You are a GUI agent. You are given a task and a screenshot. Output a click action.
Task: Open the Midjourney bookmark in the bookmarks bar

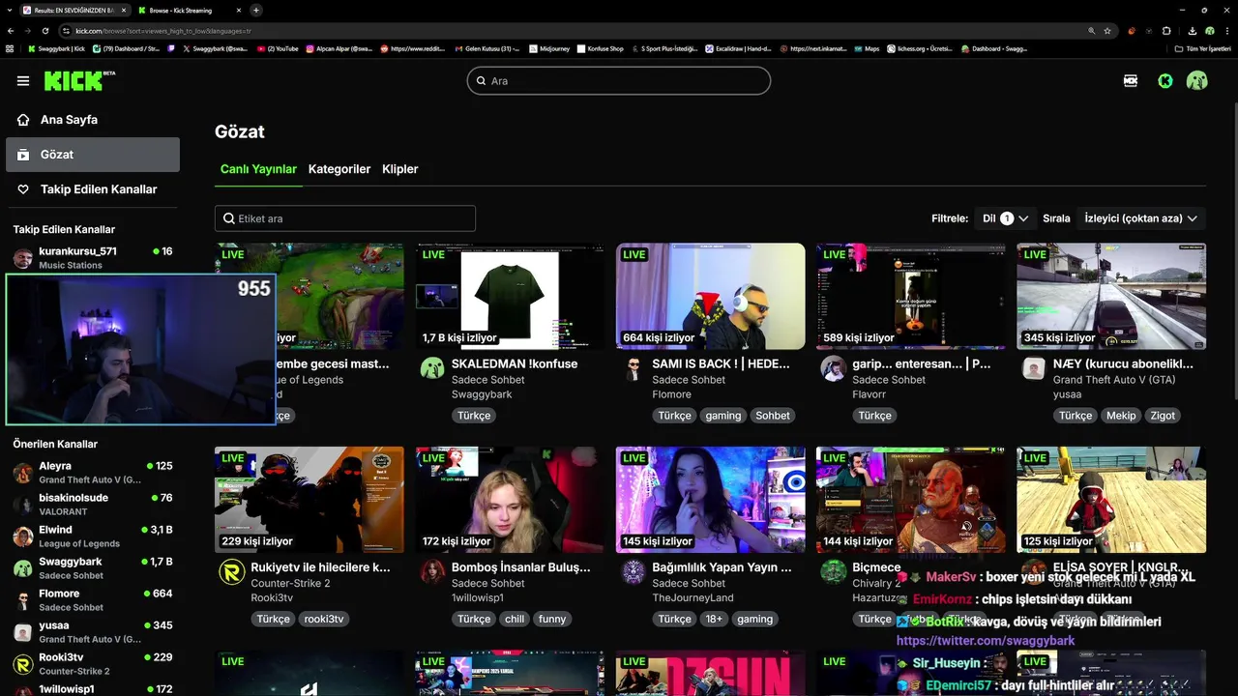(548, 48)
